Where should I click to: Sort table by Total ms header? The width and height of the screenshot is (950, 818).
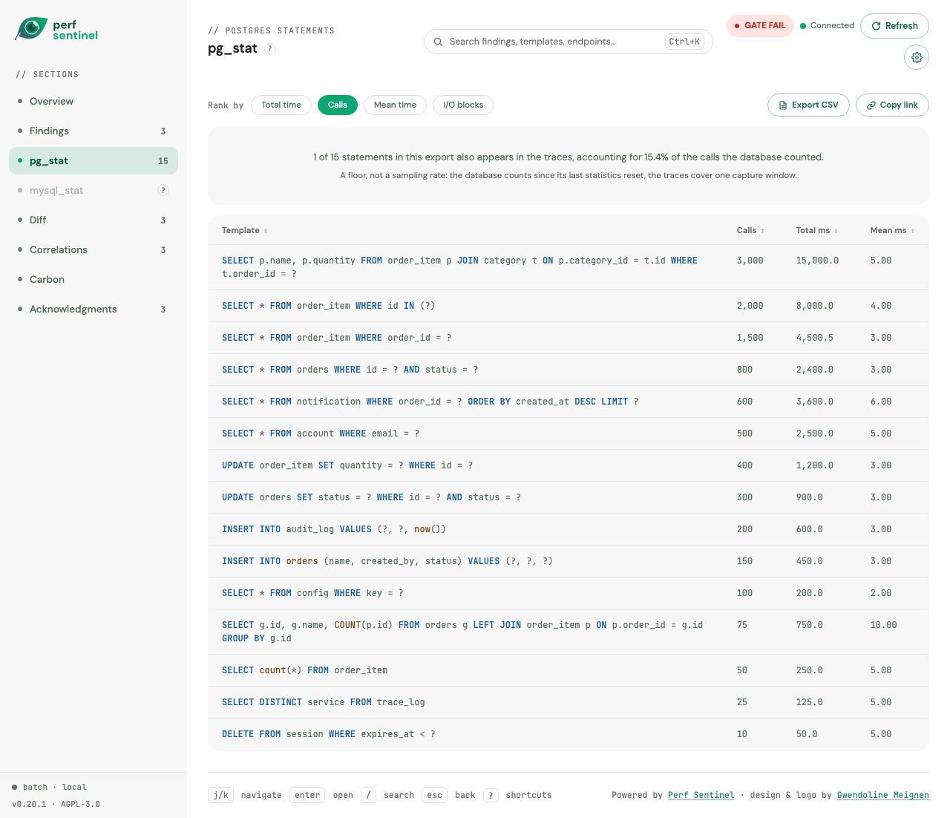tap(816, 230)
